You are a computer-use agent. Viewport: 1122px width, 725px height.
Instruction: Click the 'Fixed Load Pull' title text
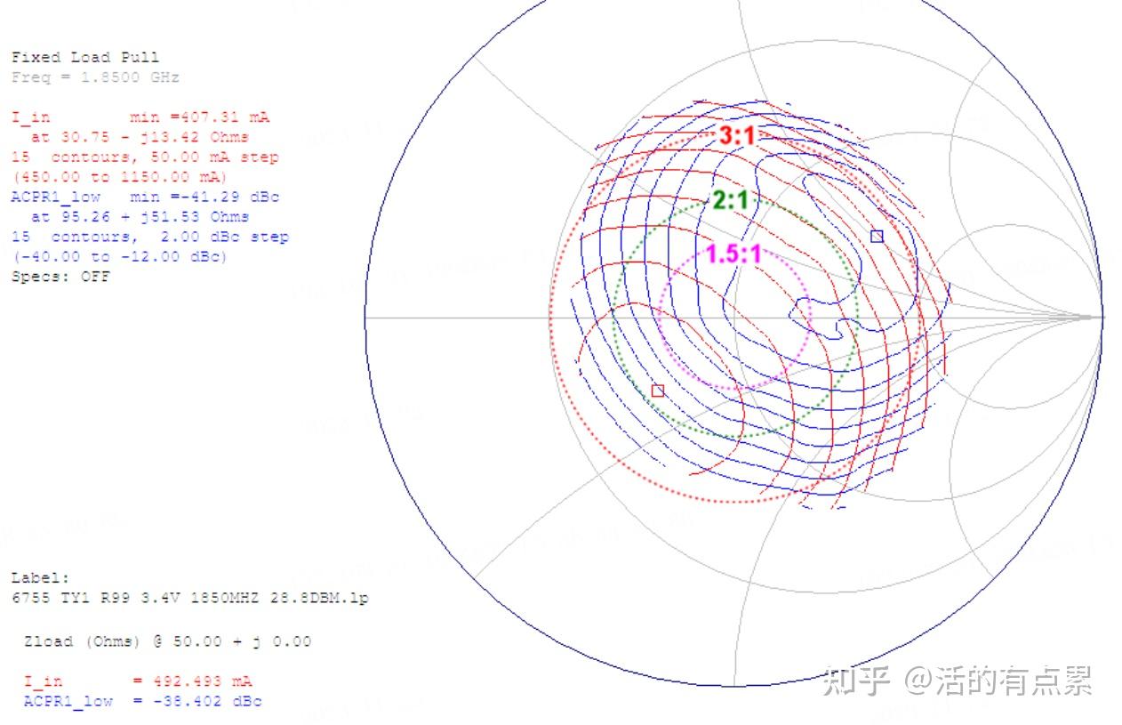point(85,57)
